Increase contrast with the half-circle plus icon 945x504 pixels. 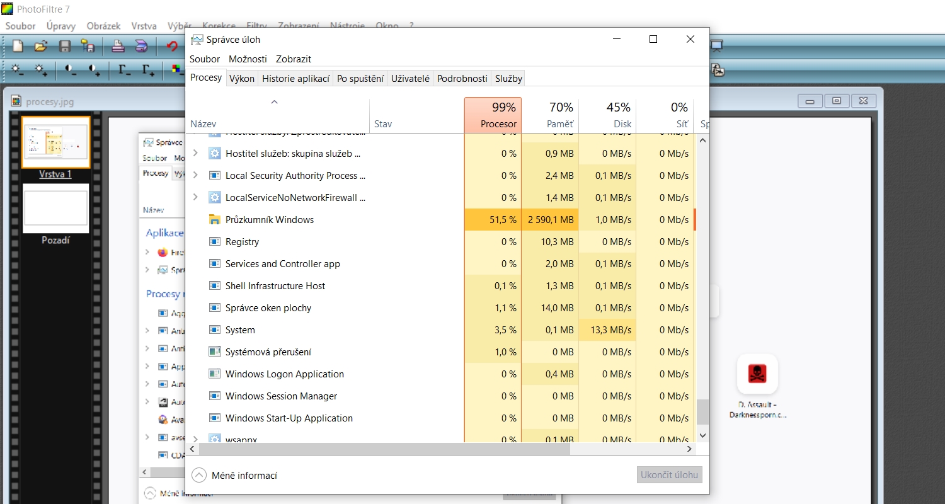[x=94, y=71]
